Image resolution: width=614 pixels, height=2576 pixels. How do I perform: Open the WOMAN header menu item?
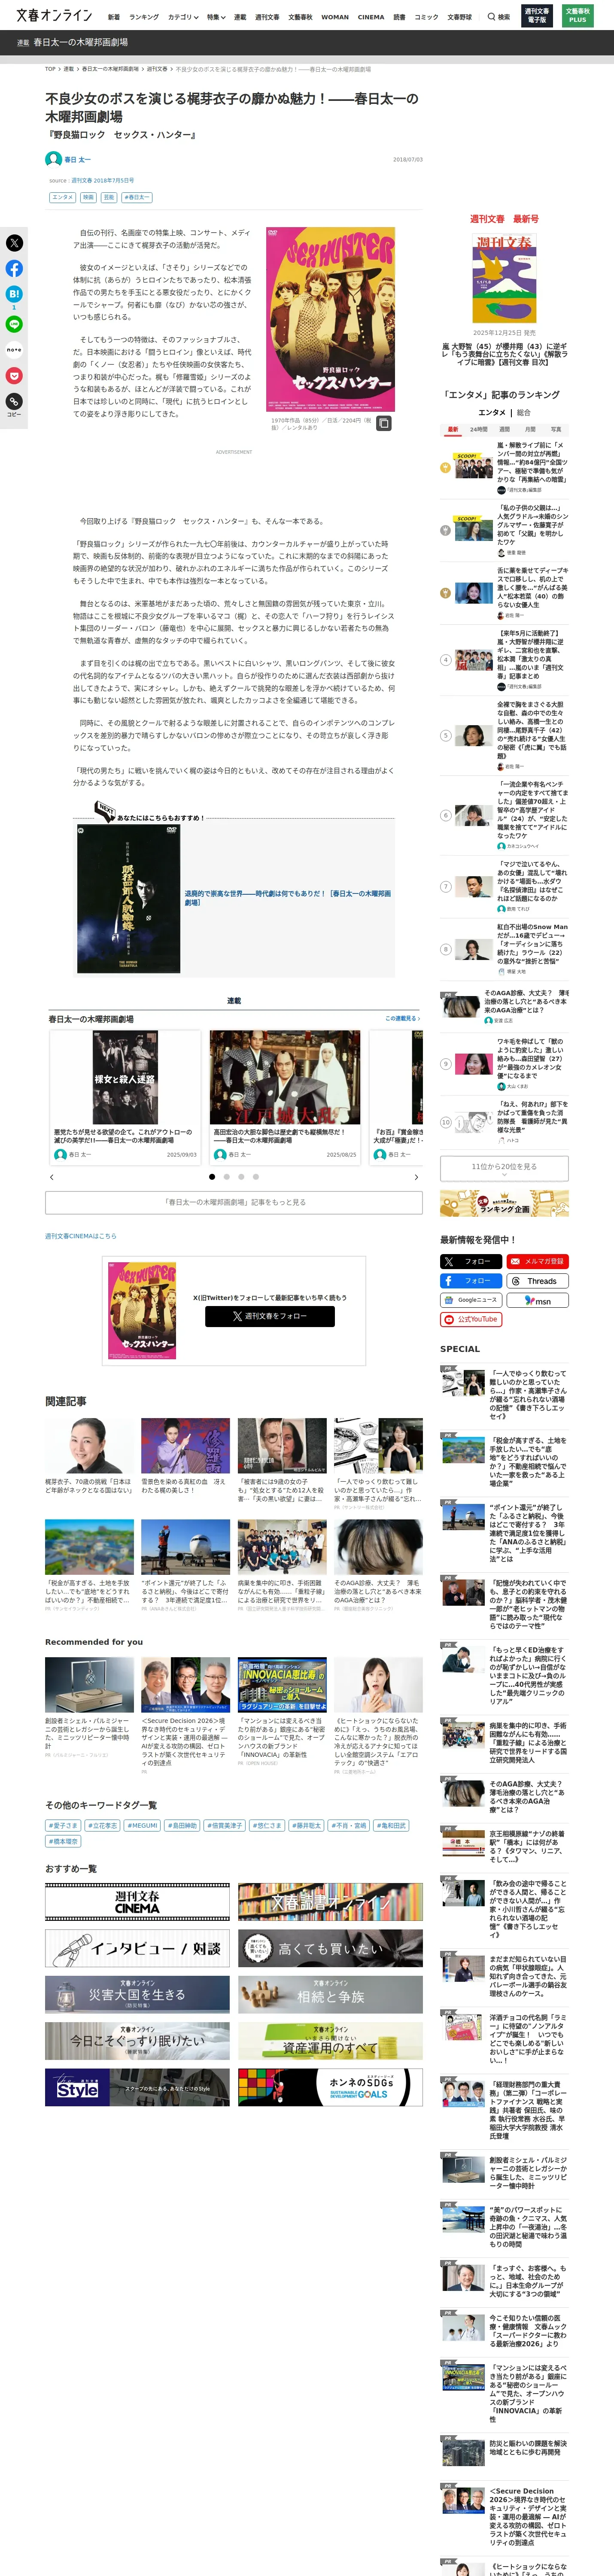pyautogui.click(x=335, y=17)
